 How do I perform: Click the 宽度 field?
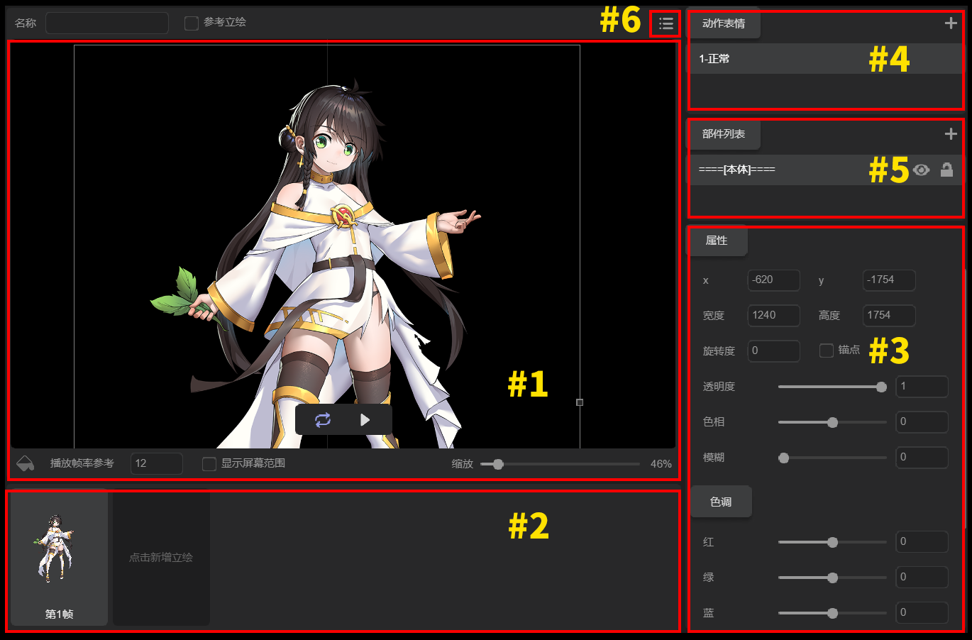(x=774, y=316)
